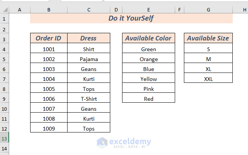The image size is (248, 155).
Task: Click the 'Do it YourSelf' title cell
Action: click(x=131, y=18)
